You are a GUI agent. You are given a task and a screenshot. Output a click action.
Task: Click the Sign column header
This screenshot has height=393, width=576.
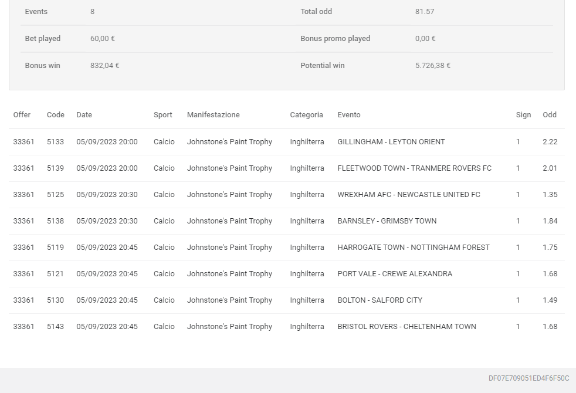pos(523,115)
